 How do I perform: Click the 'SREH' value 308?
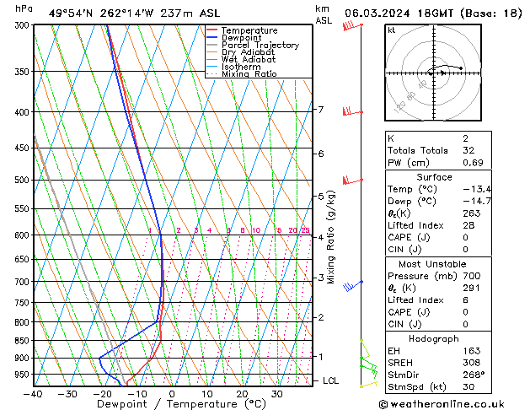pos(472,363)
